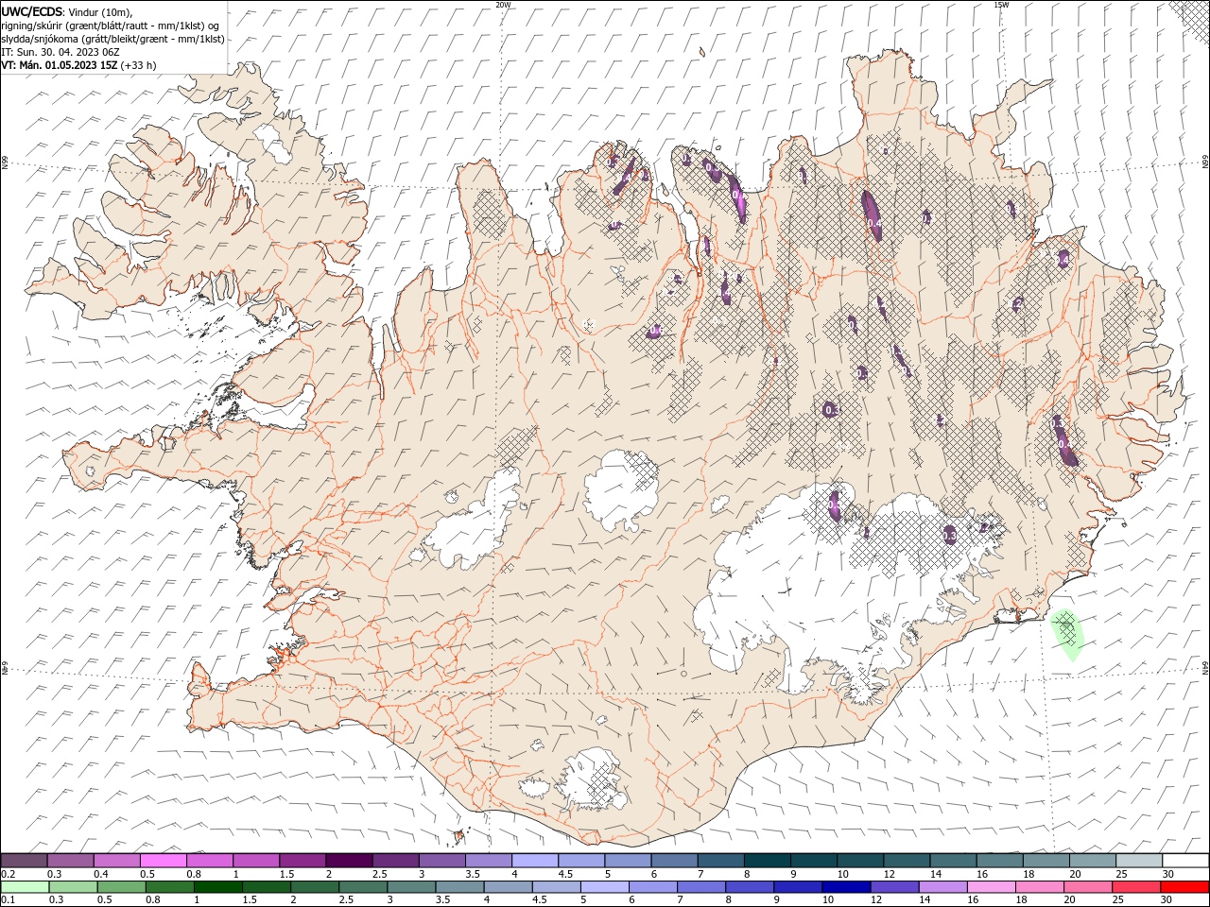Click the lower legend row swatch labeled 25
1210x907 pixels.
(1135, 886)
